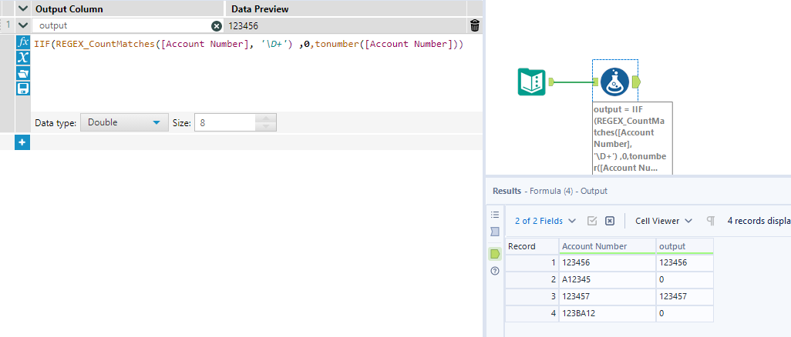Delete the output expression with trash icon
Screen dimensions: 791x337
[475, 25]
